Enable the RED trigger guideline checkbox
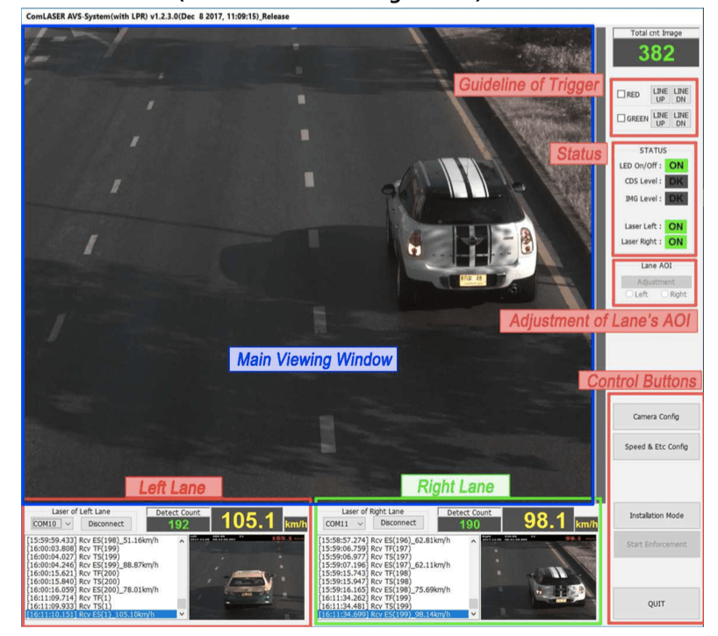The height and width of the screenshot is (636, 718). pyautogui.click(x=621, y=92)
